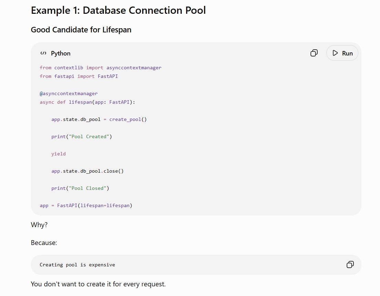Click the 'yield' keyword line
The width and height of the screenshot is (380, 296).
[x=59, y=154]
